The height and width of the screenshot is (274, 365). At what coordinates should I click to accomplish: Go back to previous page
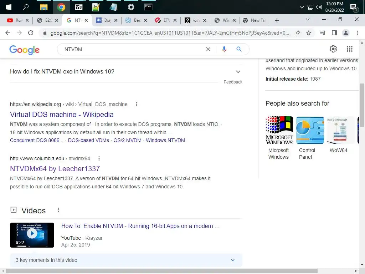[8, 33]
